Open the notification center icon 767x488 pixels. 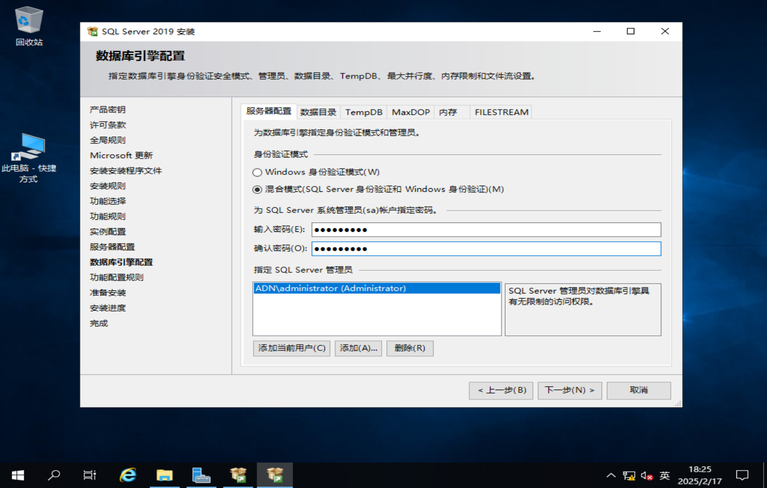click(742, 475)
